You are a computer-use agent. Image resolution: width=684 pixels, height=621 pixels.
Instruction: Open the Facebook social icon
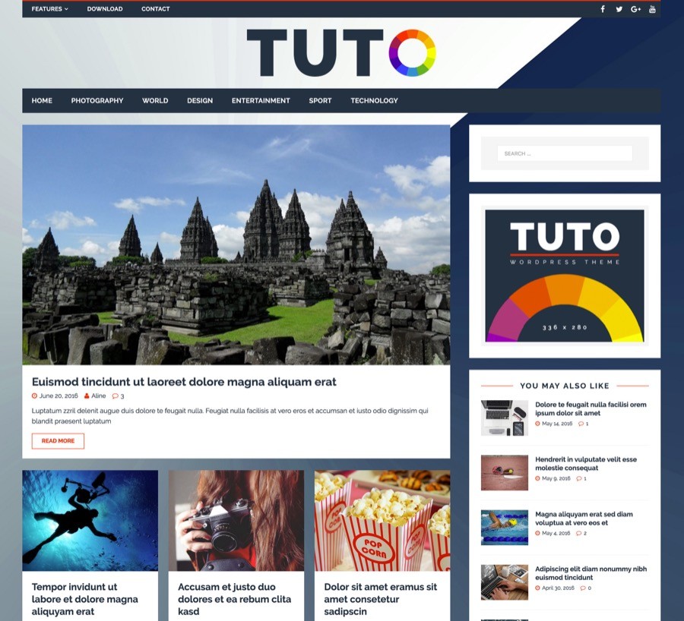pyautogui.click(x=603, y=8)
